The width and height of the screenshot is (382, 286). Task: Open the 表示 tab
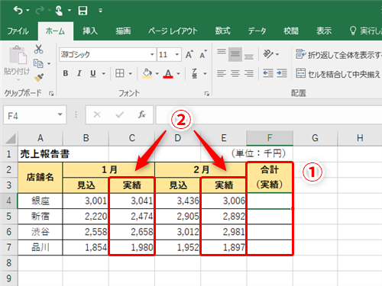click(324, 31)
